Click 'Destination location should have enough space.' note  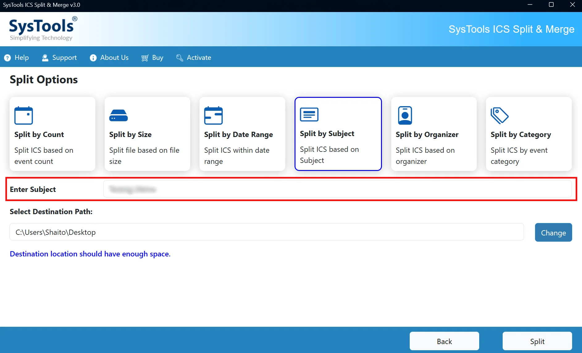pyautogui.click(x=90, y=254)
